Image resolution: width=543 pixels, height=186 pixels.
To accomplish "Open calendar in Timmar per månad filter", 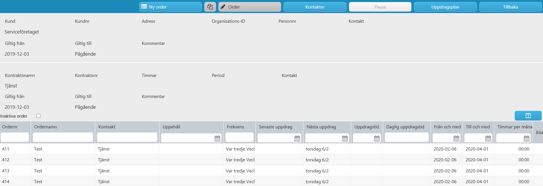I will pyautogui.click(x=527, y=138).
